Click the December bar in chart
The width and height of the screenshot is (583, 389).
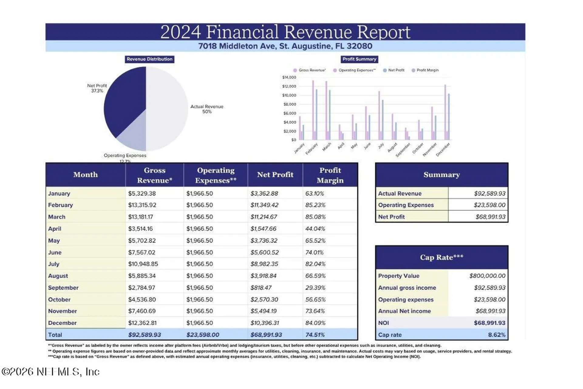(447, 112)
